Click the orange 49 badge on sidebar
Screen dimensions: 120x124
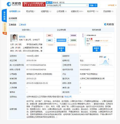[5, 33]
